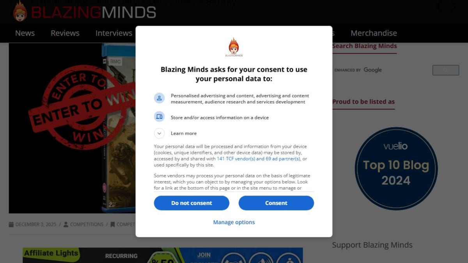
Task: Click the Blazing Minds flame mascot logo
Action: [20, 11]
